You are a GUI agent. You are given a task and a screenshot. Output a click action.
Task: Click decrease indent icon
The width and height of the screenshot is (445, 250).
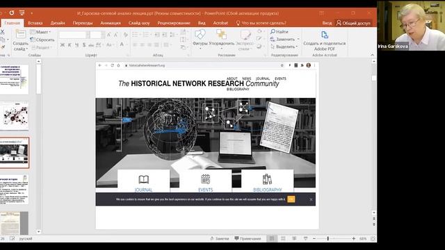(x=157, y=35)
